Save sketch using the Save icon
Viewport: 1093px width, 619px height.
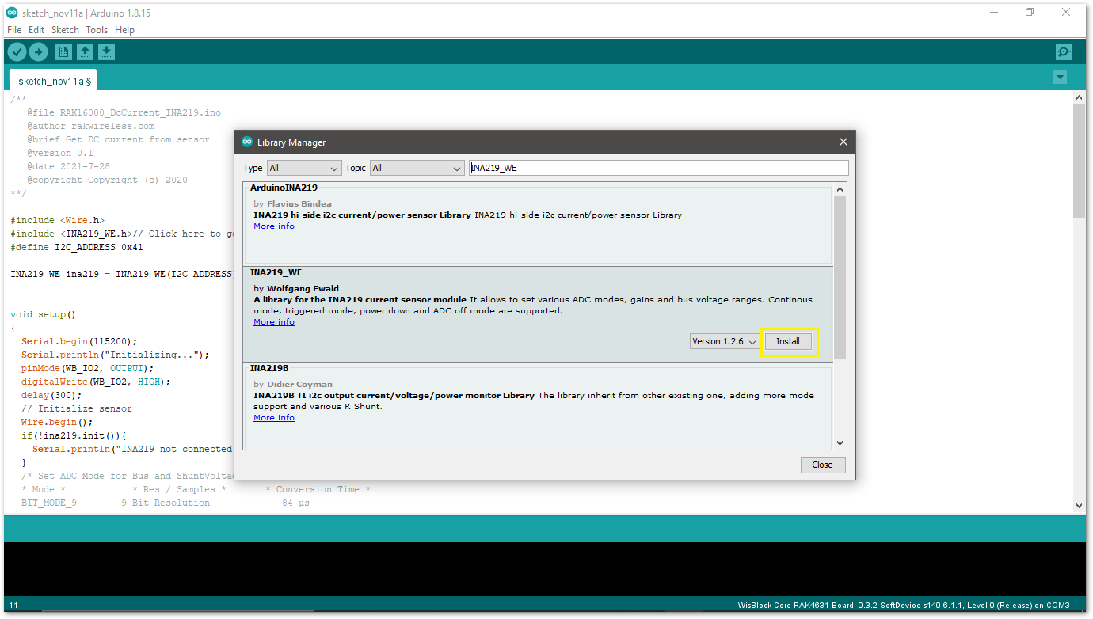tap(106, 52)
